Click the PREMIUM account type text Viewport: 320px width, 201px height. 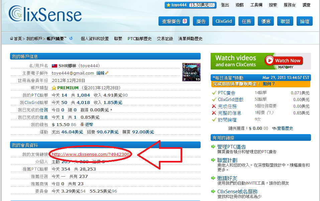click(68, 88)
